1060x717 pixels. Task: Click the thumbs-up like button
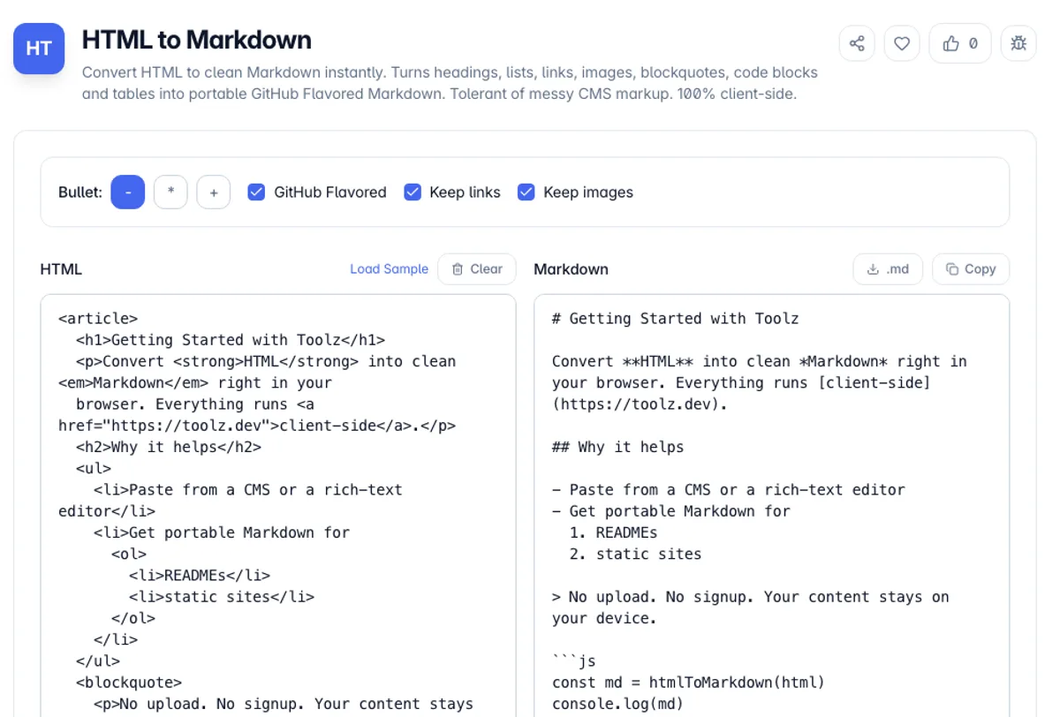click(960, 43)
